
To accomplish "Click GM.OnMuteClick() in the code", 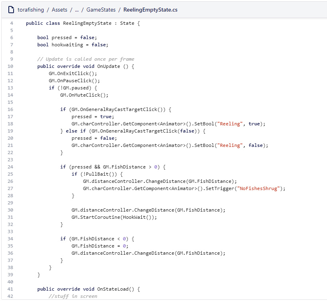I will click(84, 95).
